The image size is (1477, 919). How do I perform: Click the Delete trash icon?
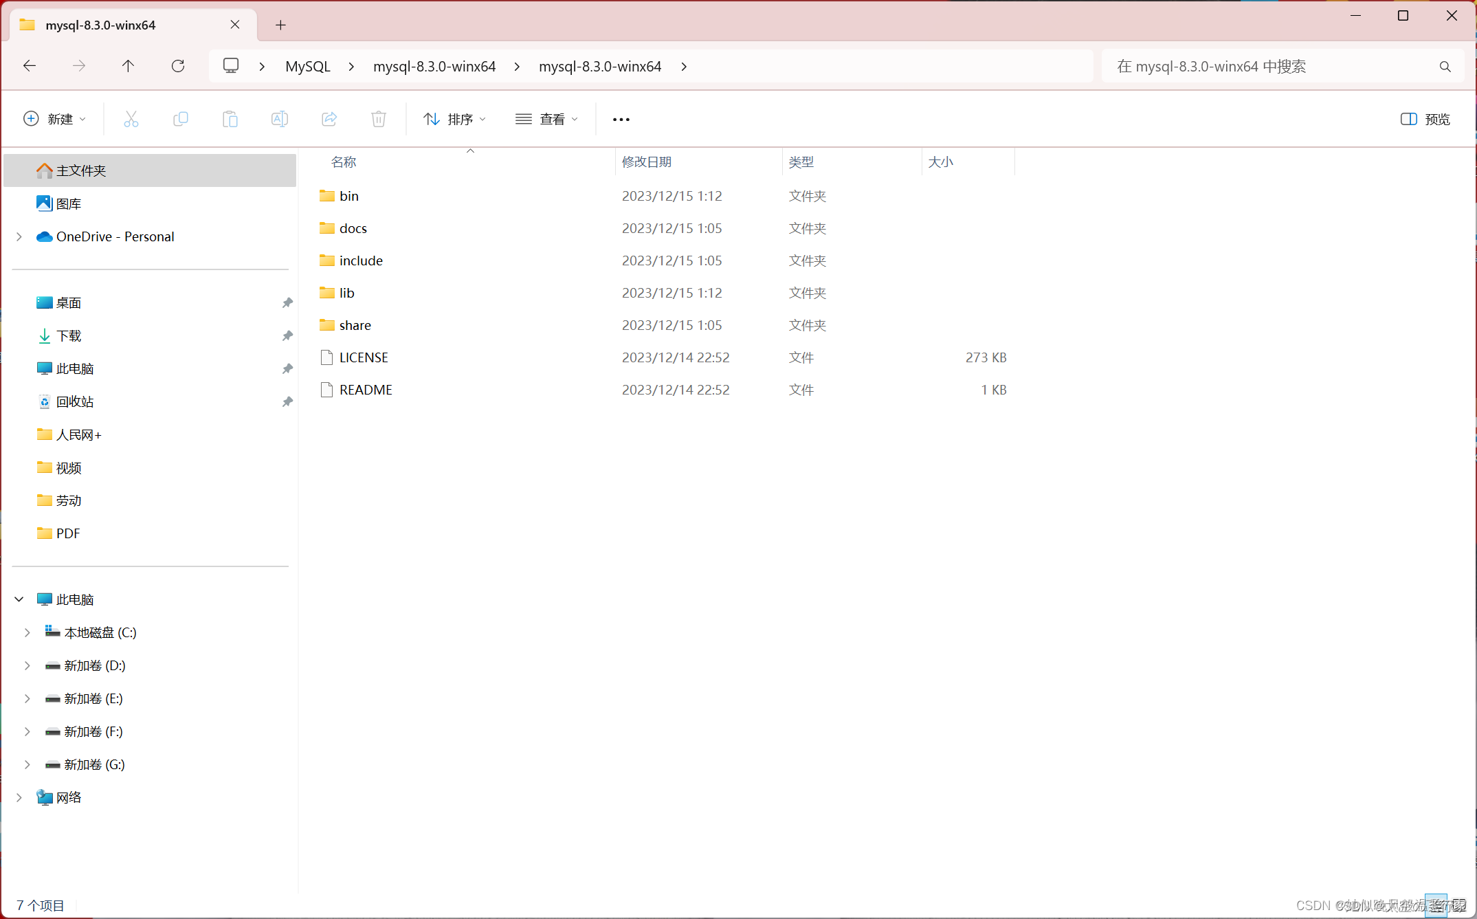pyautogui.click(x=378, y=120)
